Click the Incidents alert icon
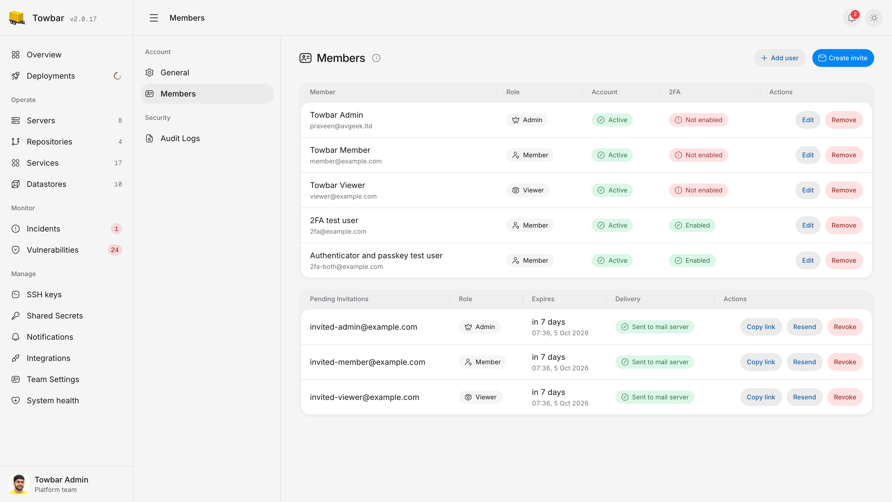The height and width of the screenshot is (502, 892). coord(16,229)
